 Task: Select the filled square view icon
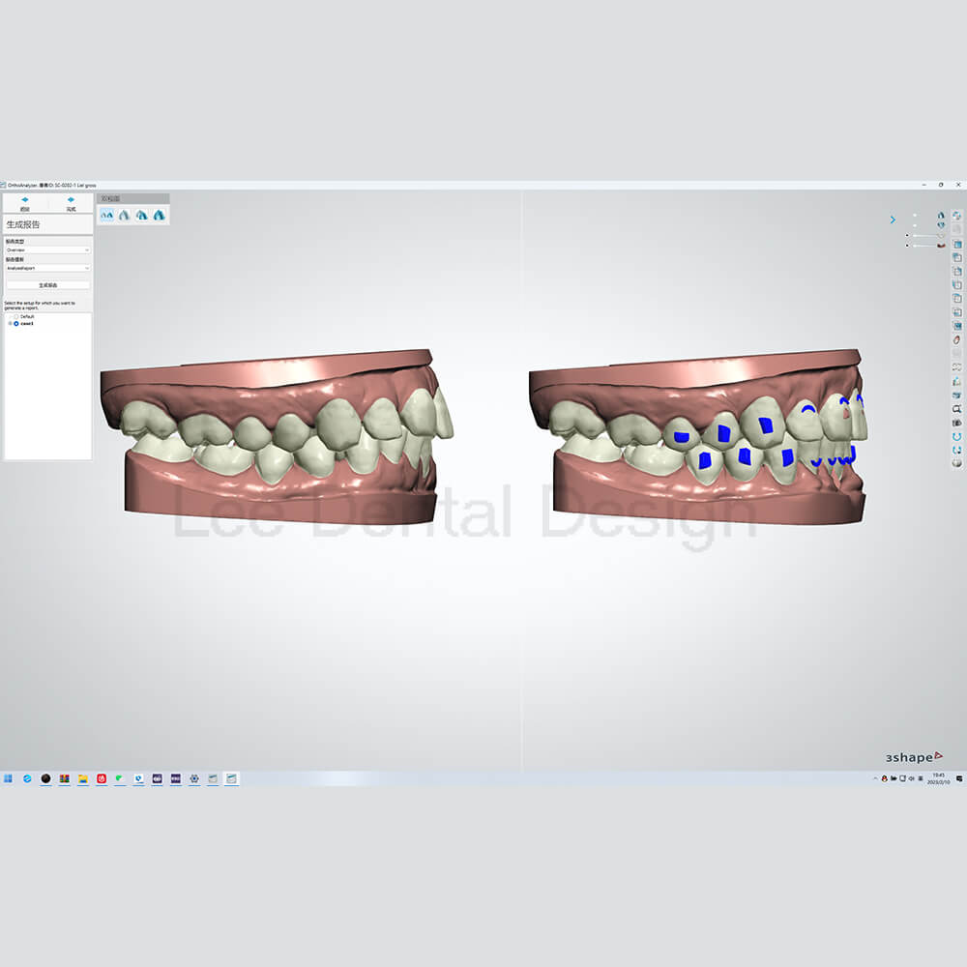click(956, 326)
